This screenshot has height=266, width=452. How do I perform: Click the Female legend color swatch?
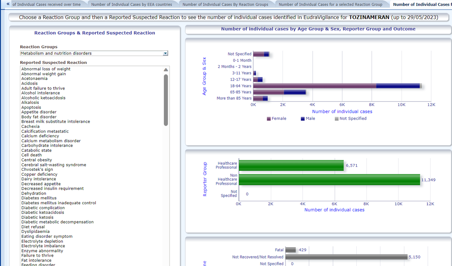[269, 119]
